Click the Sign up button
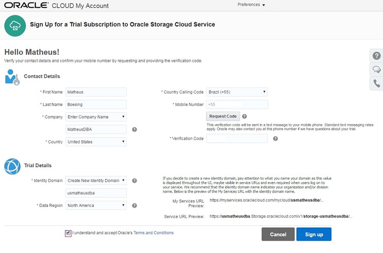Screen dimensions: 383x253 pyautogui.click(x=314, y=234)
